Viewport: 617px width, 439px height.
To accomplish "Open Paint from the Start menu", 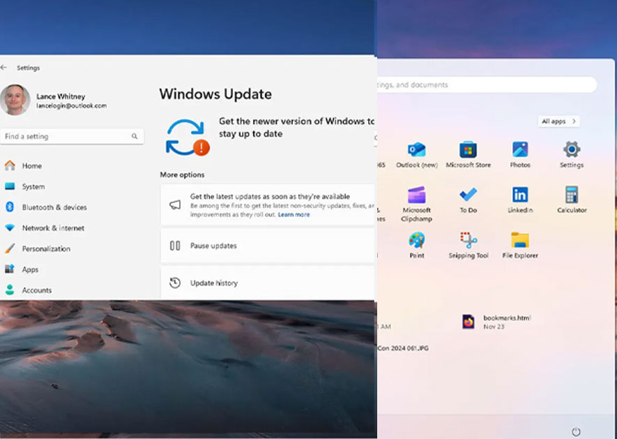I will pos(416,246).
